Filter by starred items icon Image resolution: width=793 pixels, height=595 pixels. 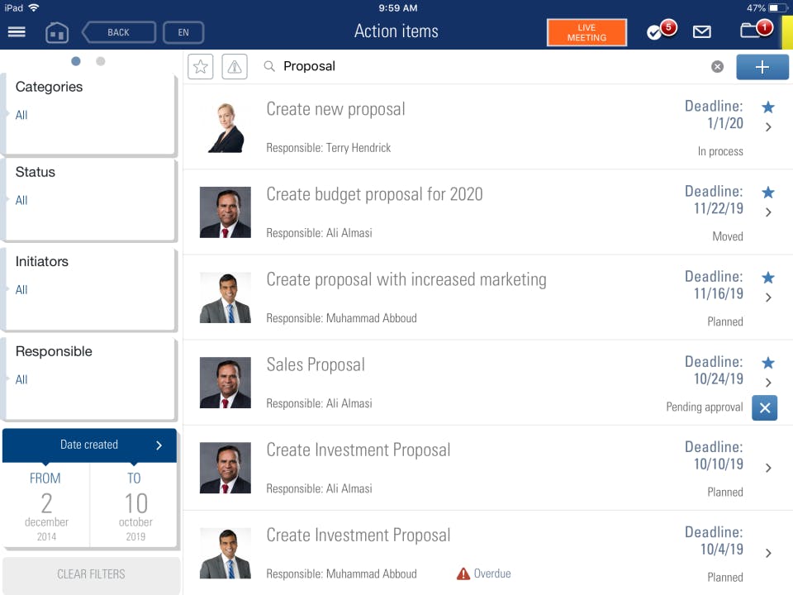pyautogui.click(x=201, y=67)
